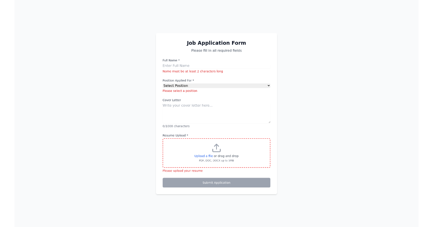Select the Full Name label

[x=170, y=60]
